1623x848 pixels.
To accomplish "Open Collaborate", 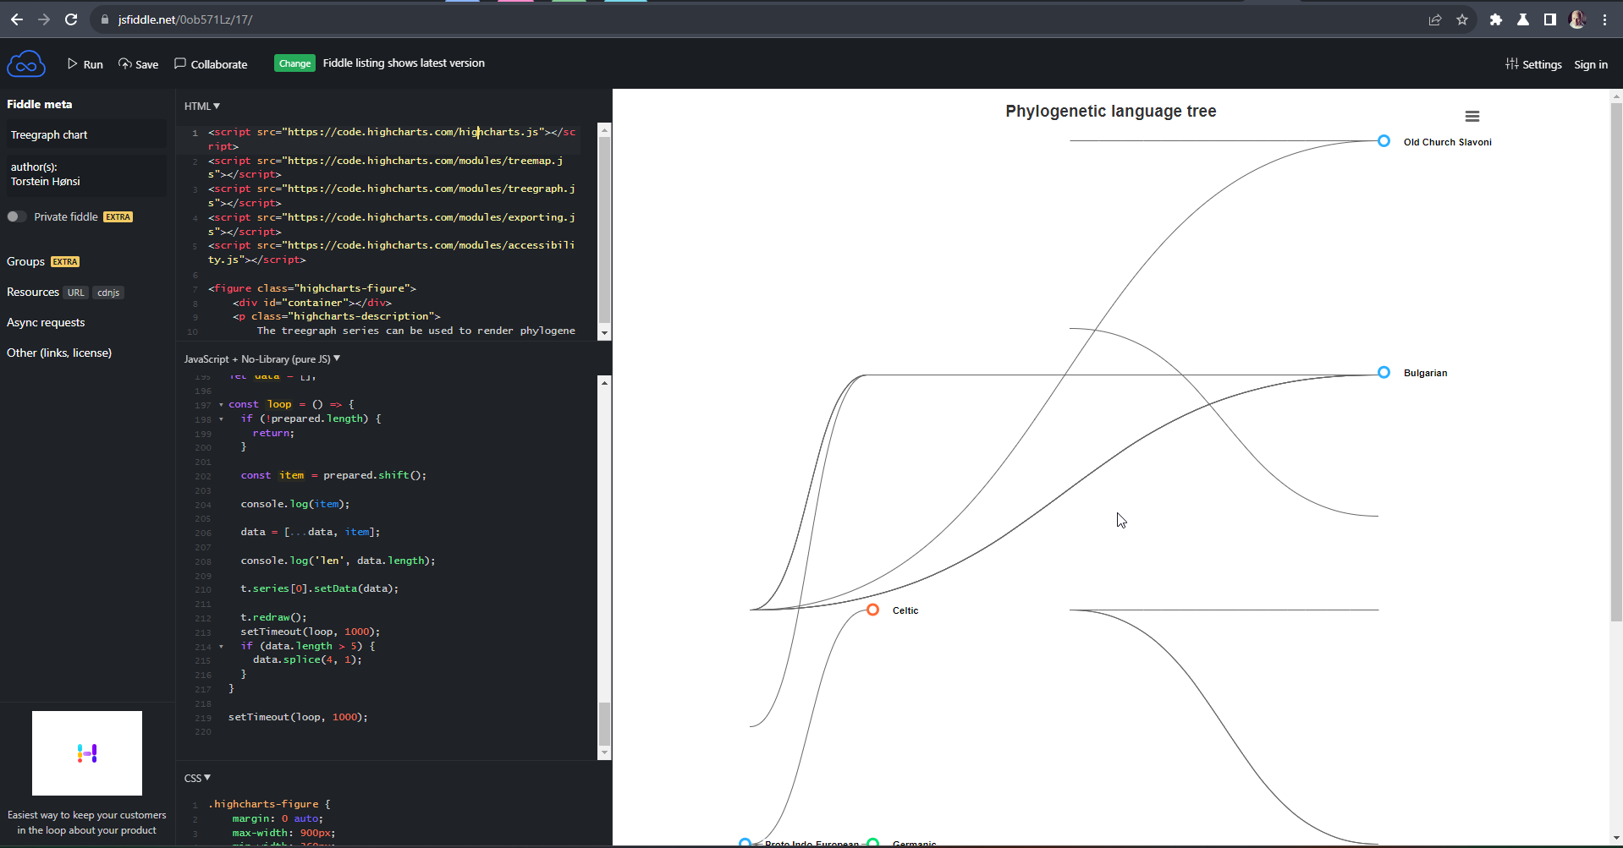I will pyautogui.click(x=211, y=63).
